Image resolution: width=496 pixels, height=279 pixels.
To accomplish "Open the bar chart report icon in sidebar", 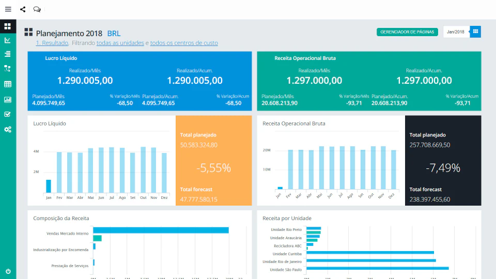I will (8, 100).
